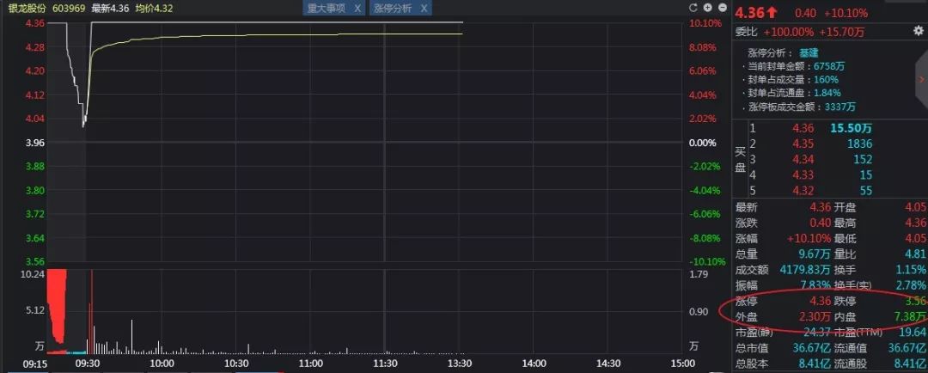
Task: Zoom in with the plus icon
Action: (x=707, y=8)
